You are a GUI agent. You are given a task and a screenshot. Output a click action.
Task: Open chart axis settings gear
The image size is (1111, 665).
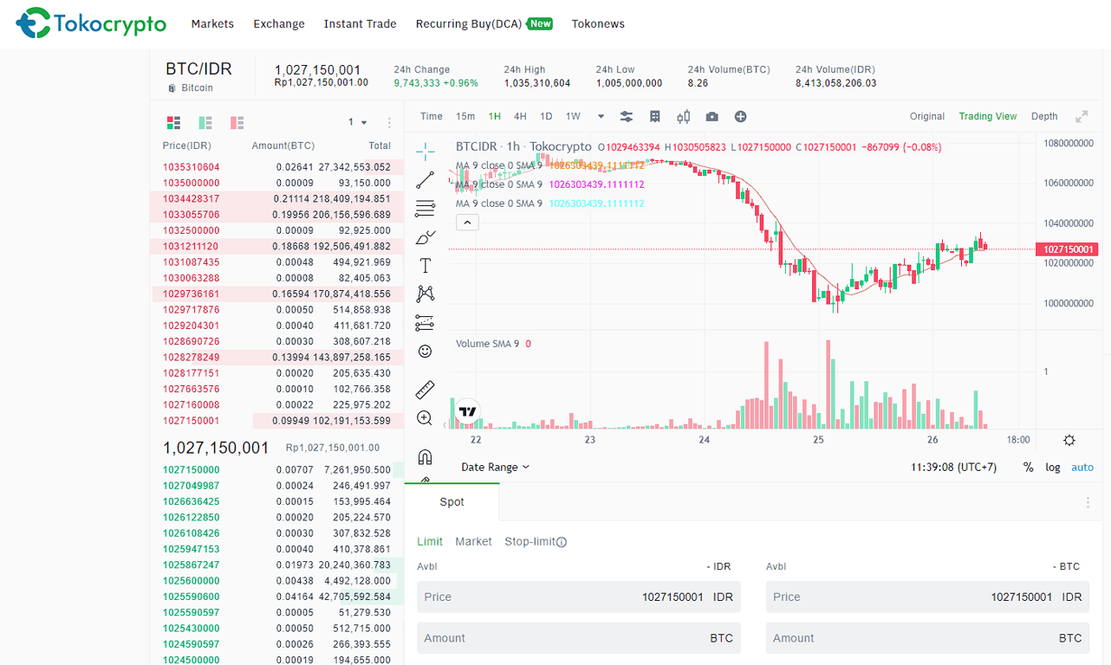pos(1069,440)
